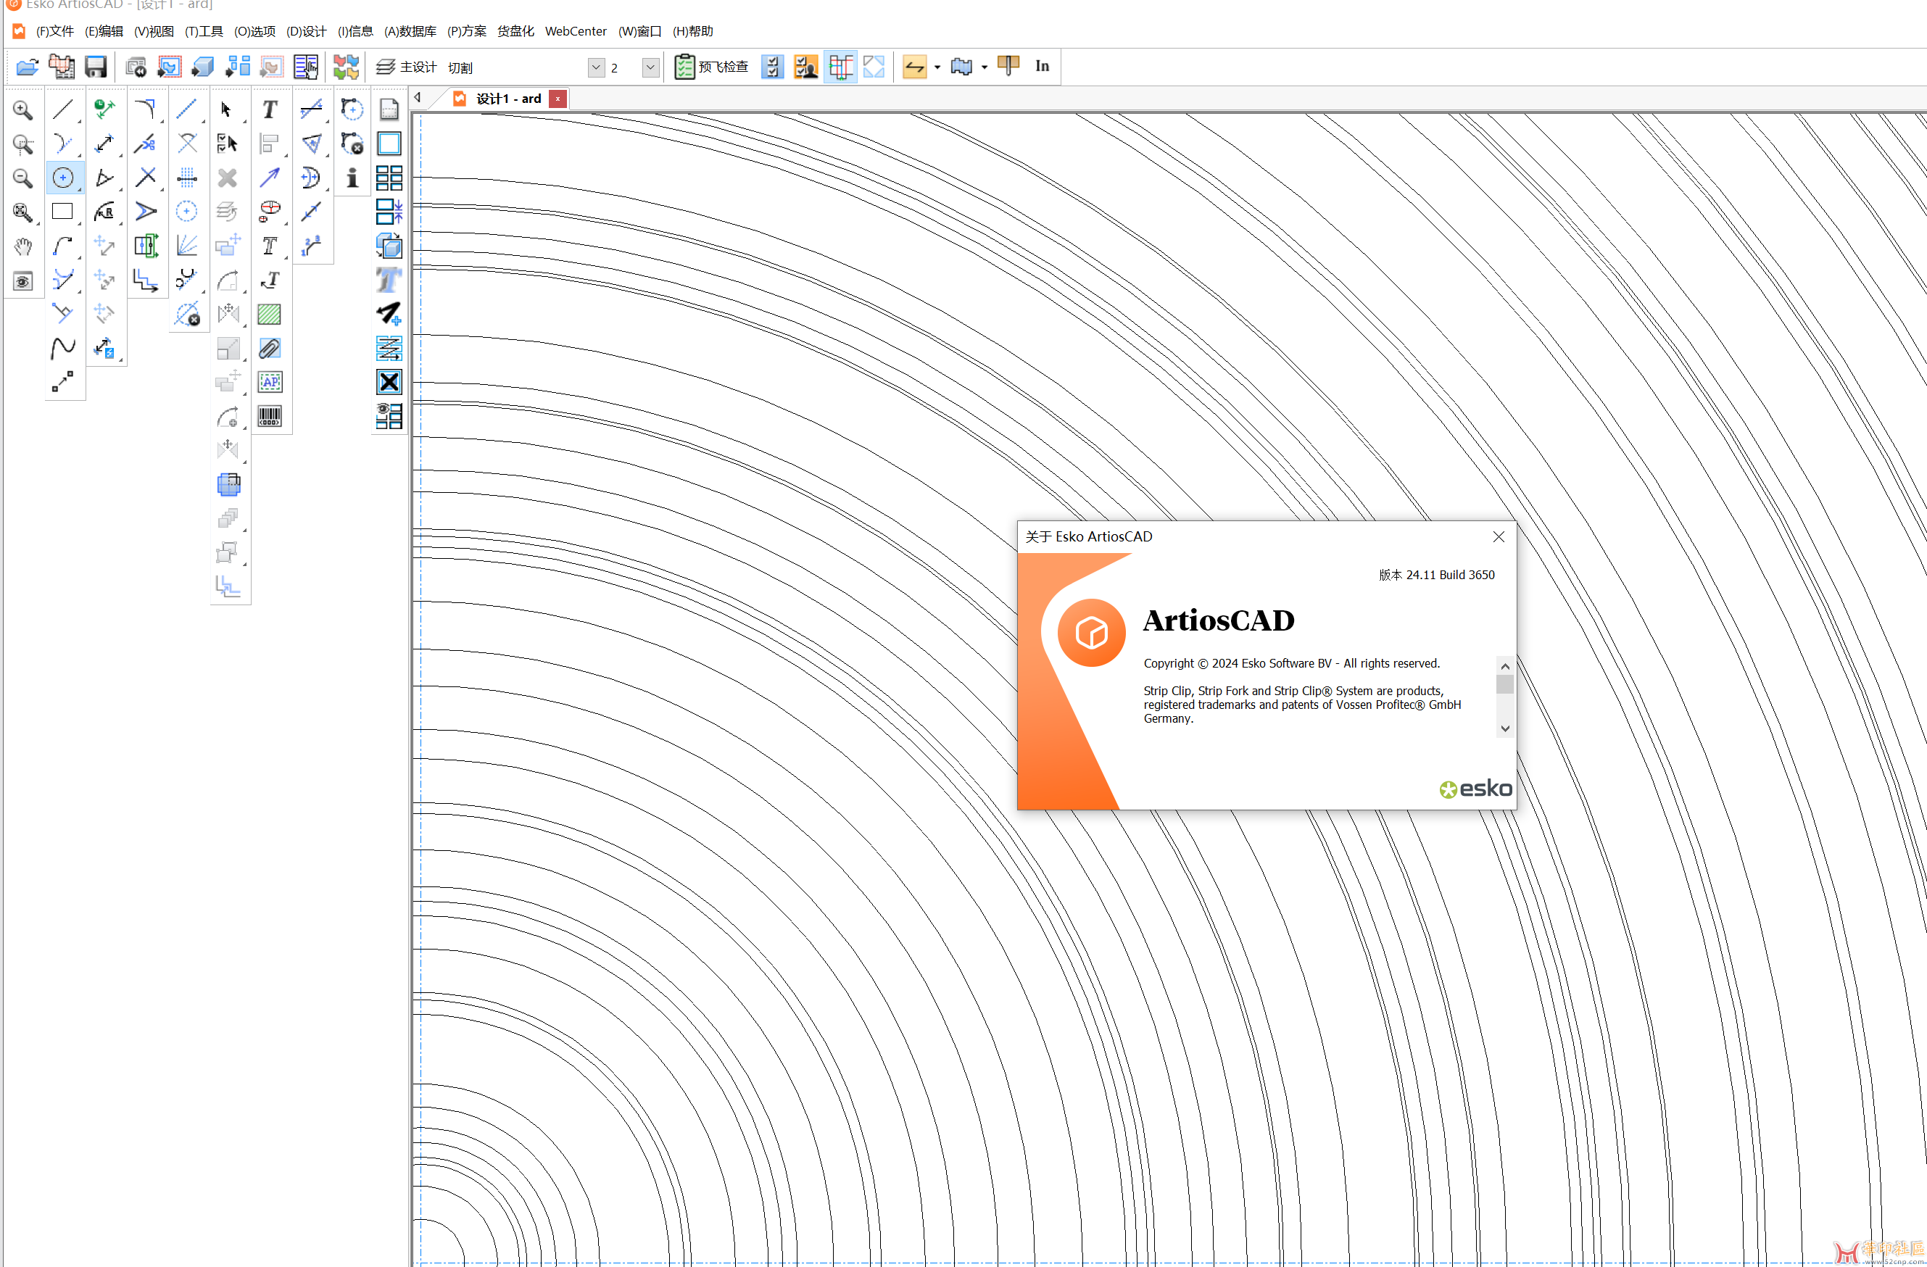
Task: Open the layer dropdown next to 切割
Action: (596, 68)
